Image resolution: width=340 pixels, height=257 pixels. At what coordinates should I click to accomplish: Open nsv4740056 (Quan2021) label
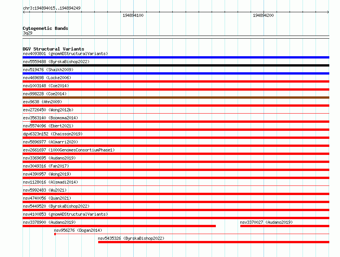tap(47, 198)
